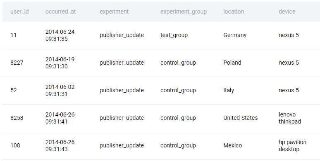Click publisher_update in user 52 row

pyautogui.click(x=122, y=91)
